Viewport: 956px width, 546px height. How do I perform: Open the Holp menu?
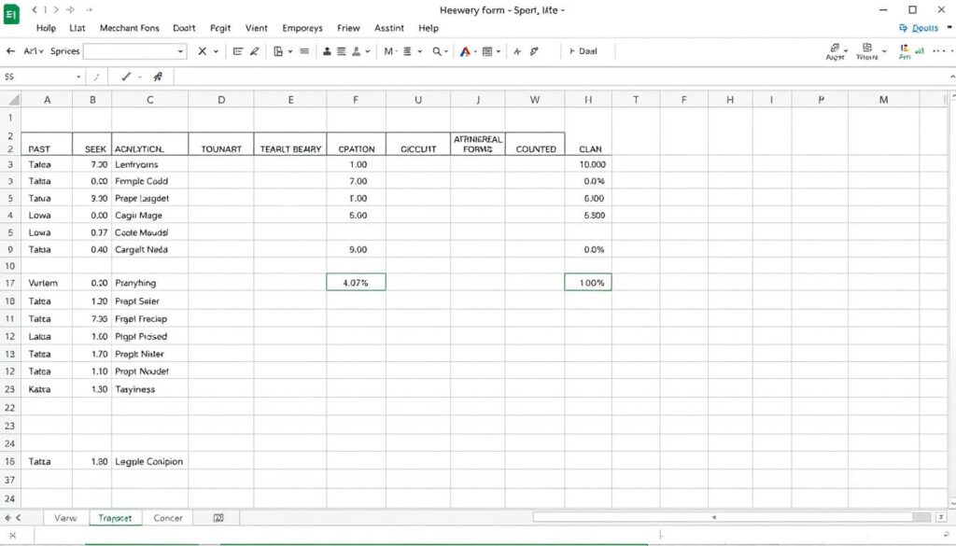pos(46,28)
